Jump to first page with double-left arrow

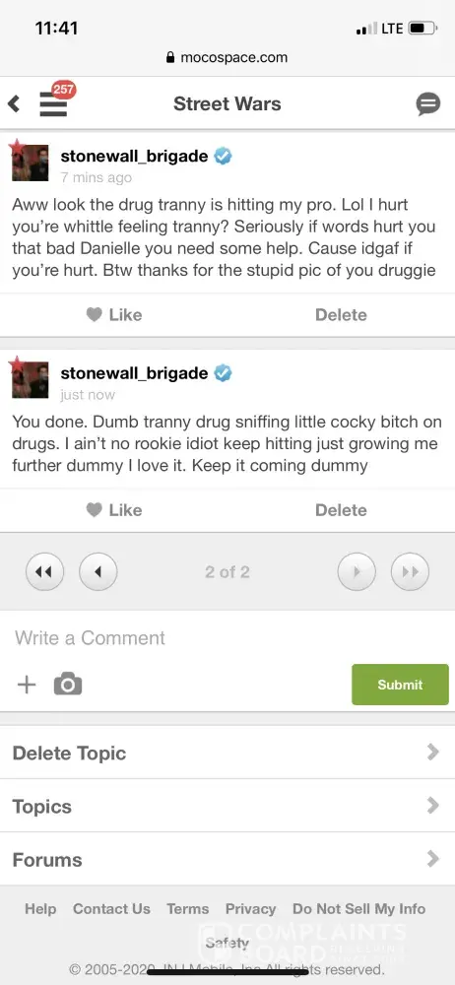coord(44,572)
